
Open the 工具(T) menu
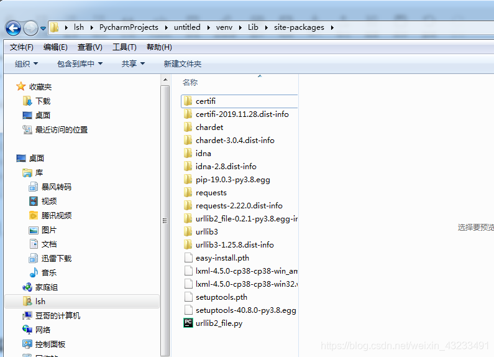tap(124, 47)
